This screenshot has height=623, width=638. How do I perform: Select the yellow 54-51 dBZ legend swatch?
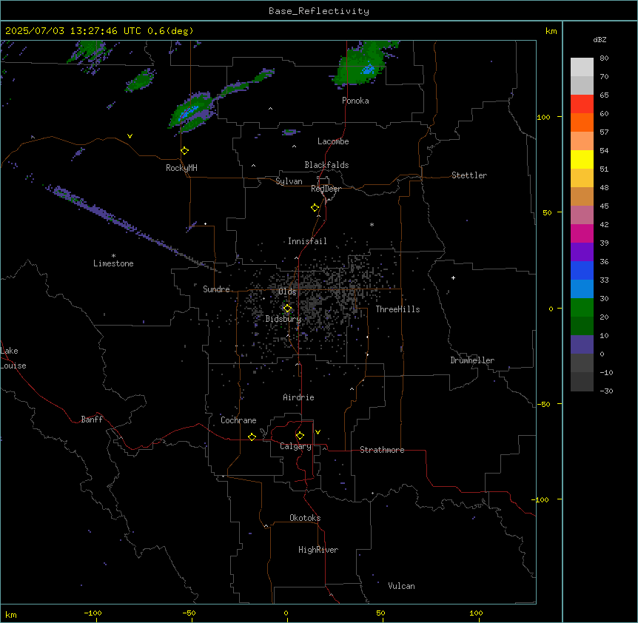point(582,159)
